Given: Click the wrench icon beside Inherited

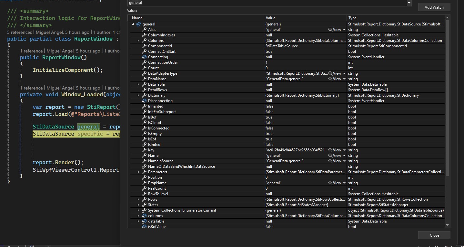Looking at the screenshot, I should tap(144, 106).
